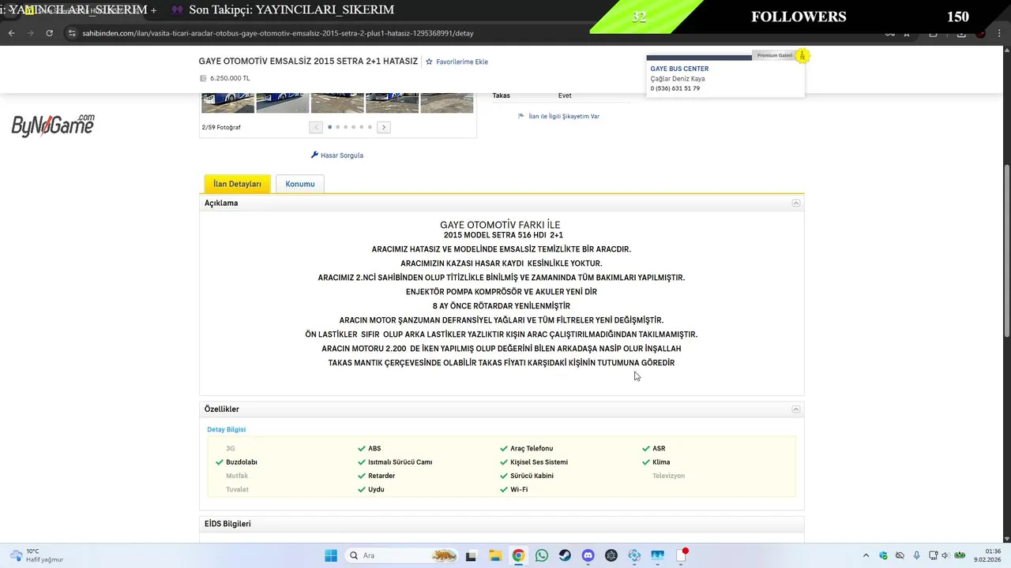
Task: Open the third bus photo thumbnail
Action: 337,103
